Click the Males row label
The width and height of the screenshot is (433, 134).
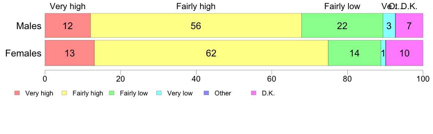tap(29, 26)
